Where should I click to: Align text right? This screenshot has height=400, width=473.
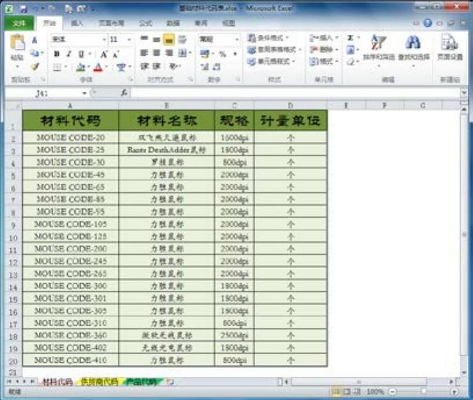169,53
